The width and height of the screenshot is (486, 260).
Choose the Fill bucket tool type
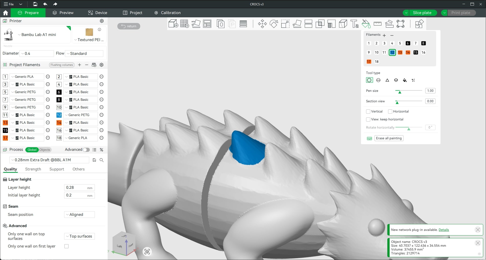[x=405, y=80]
